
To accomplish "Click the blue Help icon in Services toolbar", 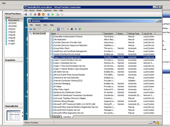I will [58, 29].
